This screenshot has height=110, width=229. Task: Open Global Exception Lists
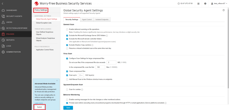[44, 23]
